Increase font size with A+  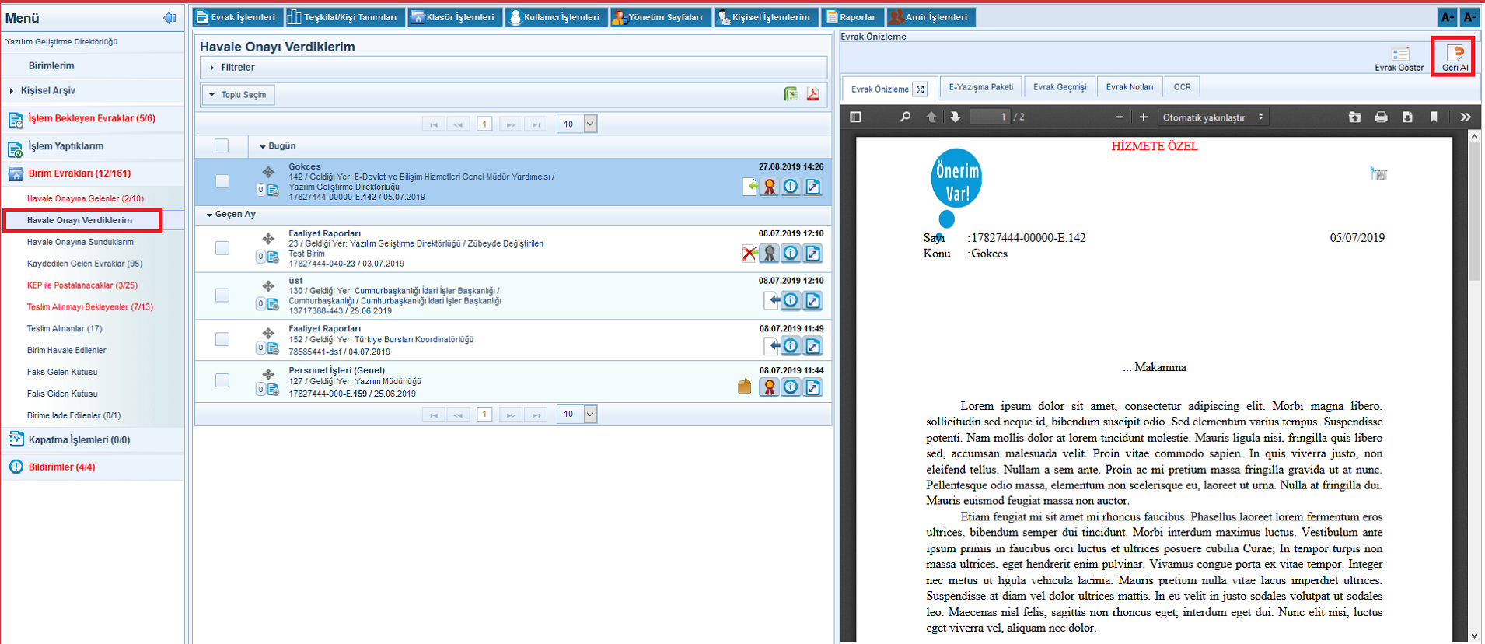click(1447, 17)
